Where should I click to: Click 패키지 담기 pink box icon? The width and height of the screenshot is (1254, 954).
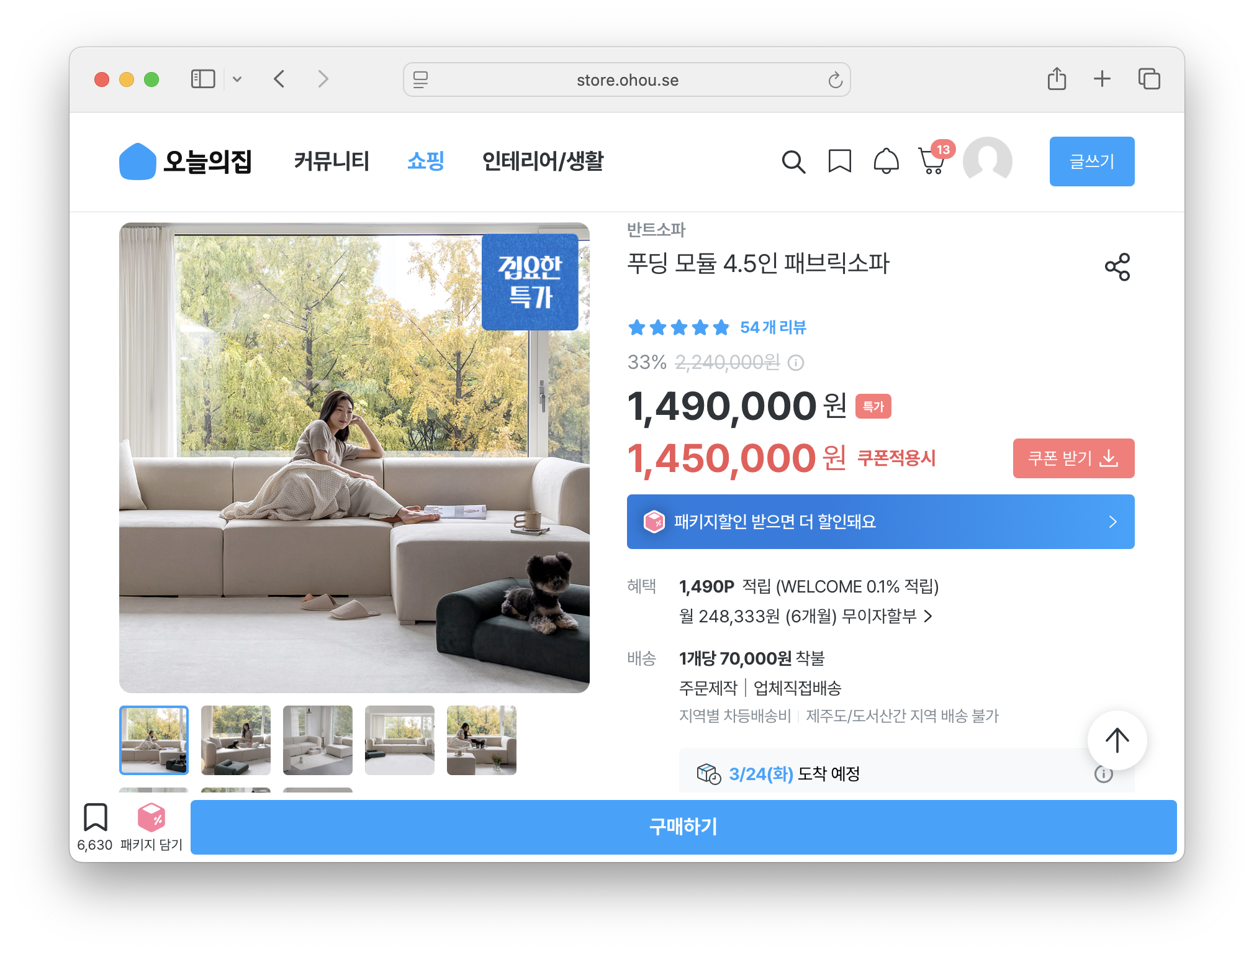coord(151,818)
